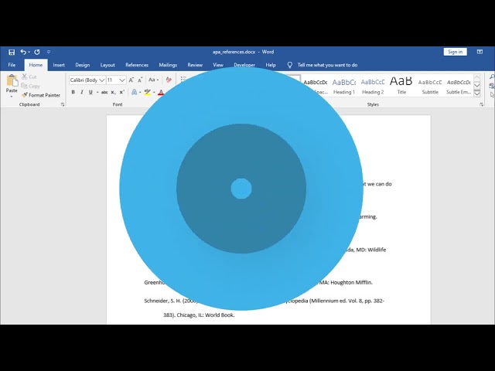Apply the Heading 2 style
This screenshot has width=495, height=371.
pyautogui.click(x=373, y=86)
